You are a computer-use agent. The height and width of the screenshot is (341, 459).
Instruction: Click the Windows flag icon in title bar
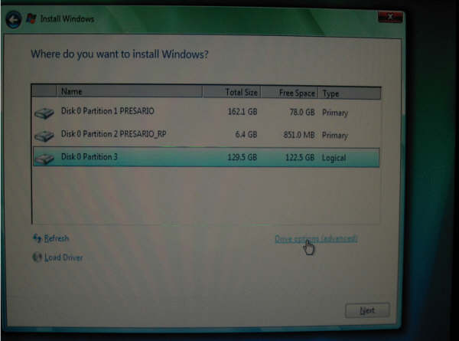click(31, 18)
